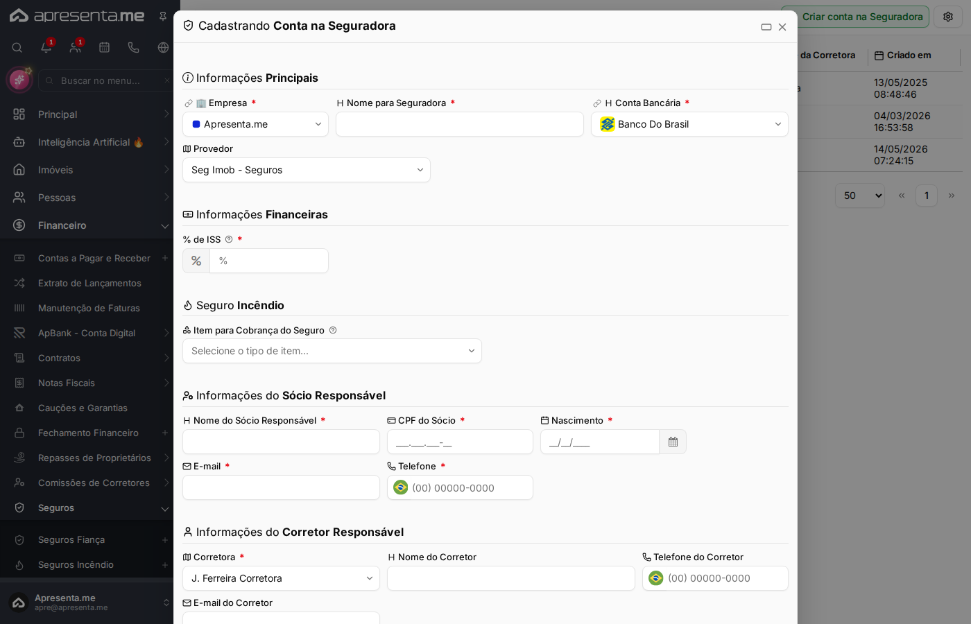Viewport: 971px width, 624px height.
Task: Click the phone icon in the sidebar top bar
Action: click(x=134, y=48)
